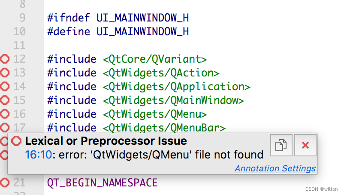Click the error marker beside line 21
This screenshot has width=344, height=195.
coord(5,183)
